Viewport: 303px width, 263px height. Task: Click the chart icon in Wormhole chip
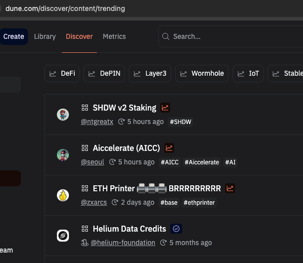(x=183, y=73)
